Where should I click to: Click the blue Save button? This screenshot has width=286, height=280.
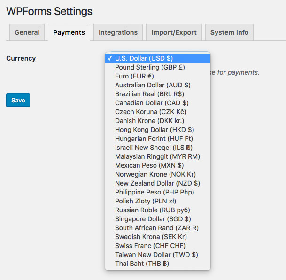click(18, 100)
